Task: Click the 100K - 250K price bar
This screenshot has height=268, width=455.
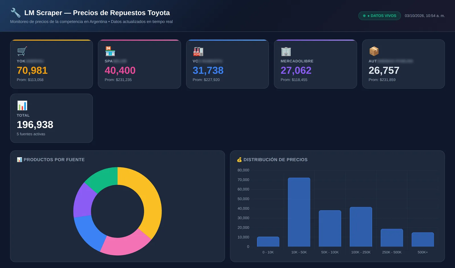Action: 361,227
